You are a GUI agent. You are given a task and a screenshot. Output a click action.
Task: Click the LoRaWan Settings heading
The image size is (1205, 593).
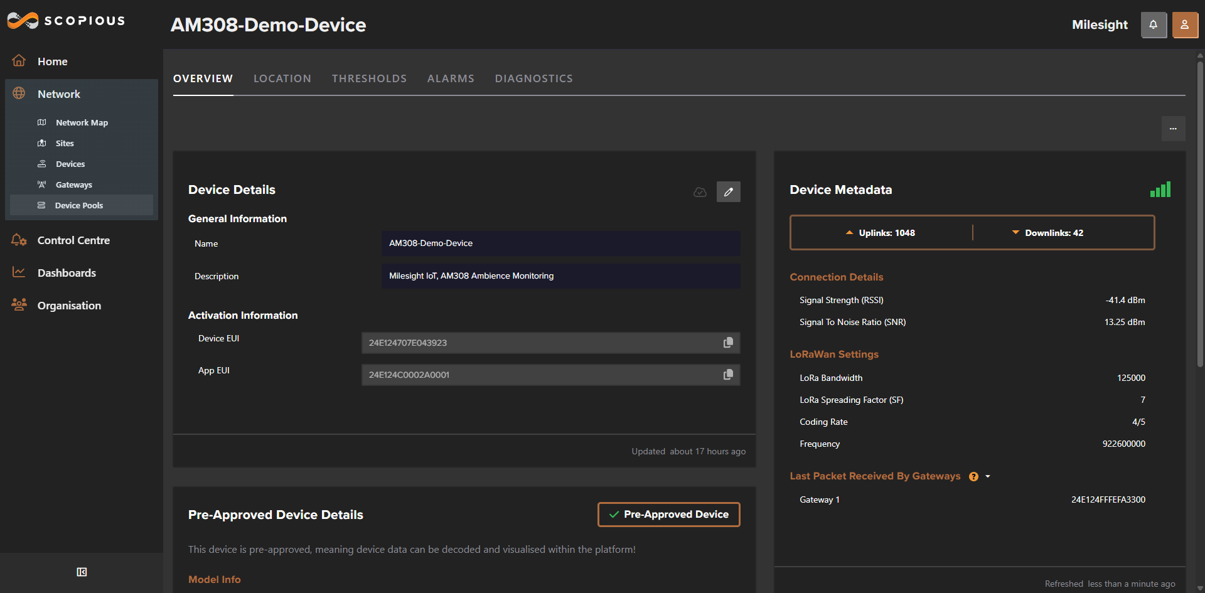[834, 354]
